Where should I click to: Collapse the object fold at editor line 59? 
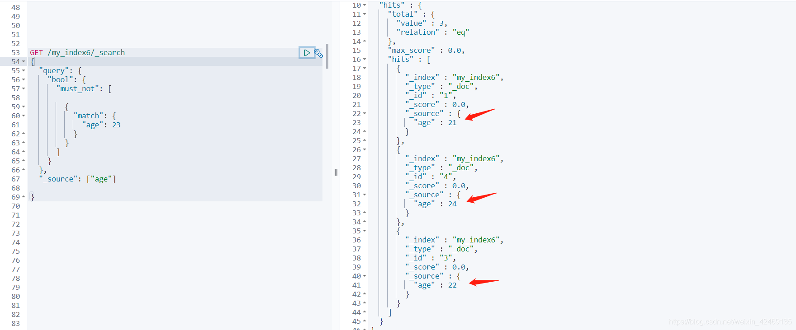click(24, 107)
